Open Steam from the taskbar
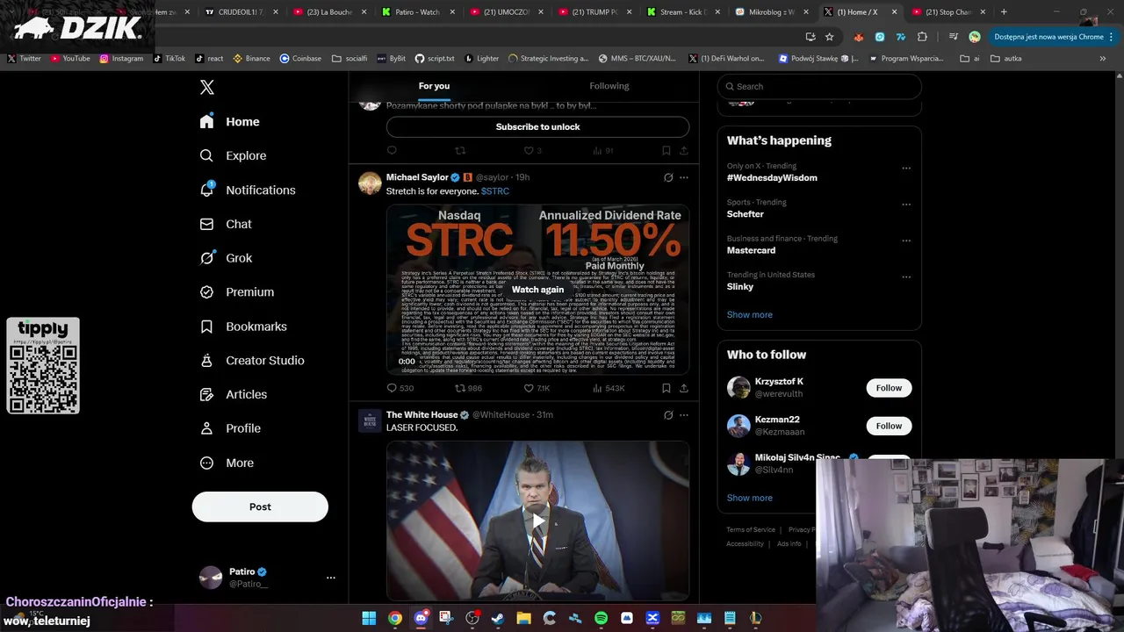The width and height of the screenshot is (1124, 632). [498, 618]
